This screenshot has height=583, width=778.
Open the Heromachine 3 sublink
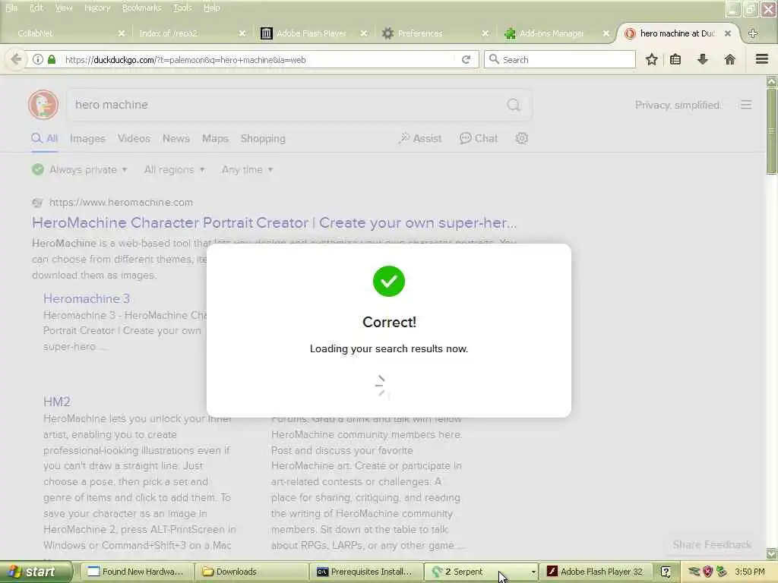click(x=87, y=298)
